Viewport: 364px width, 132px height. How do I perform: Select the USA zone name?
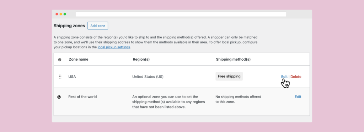click(x=72, y=77)
